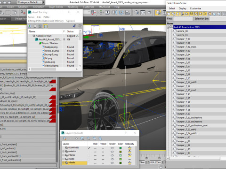
Task: Open the Workspace: Default dropdown
Action: tap(30, 2)
